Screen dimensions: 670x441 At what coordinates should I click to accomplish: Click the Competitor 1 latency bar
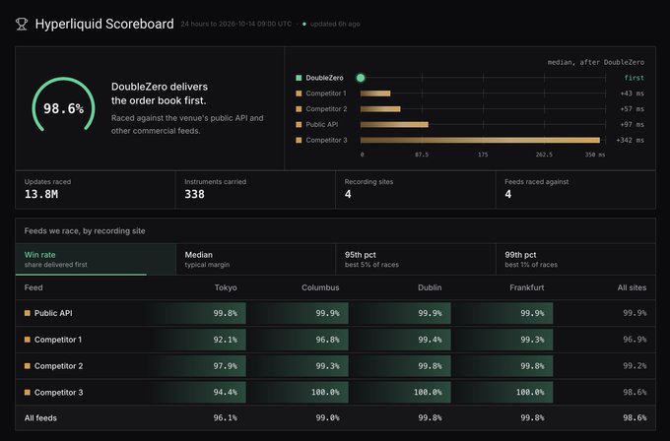tap(375, 94)
